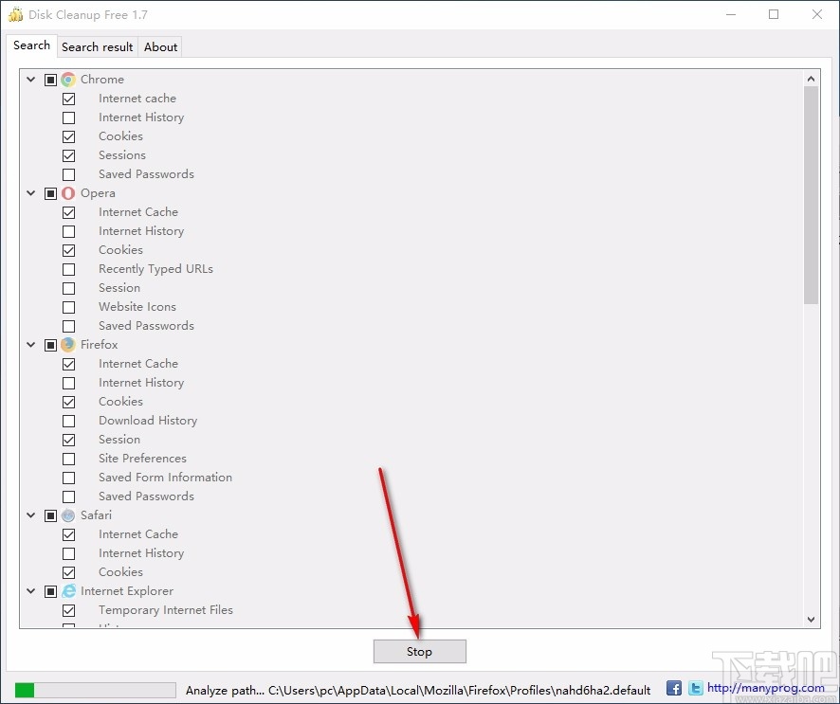The height and width of the screenshot is (704, 840).
Task: Click the vertical scrollbar thumb
Action: point(811,195)
